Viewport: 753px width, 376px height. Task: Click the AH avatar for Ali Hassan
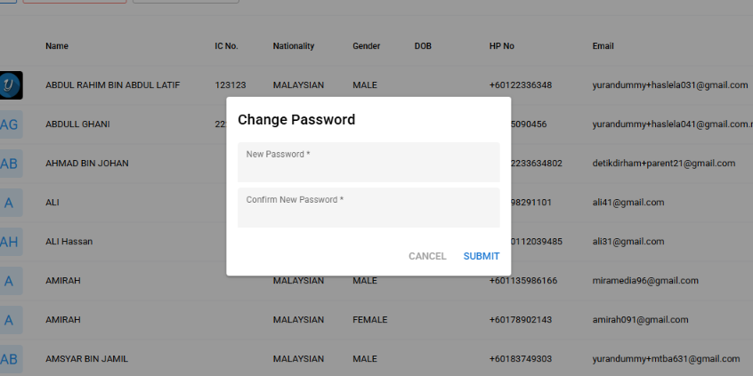coord(10,242)
